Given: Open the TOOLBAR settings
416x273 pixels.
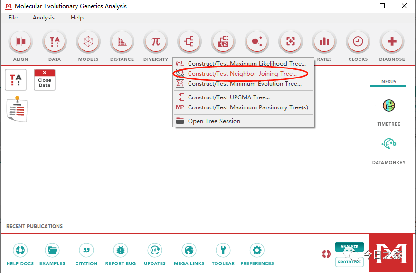Looking at the screenshot, I should 223,250.
